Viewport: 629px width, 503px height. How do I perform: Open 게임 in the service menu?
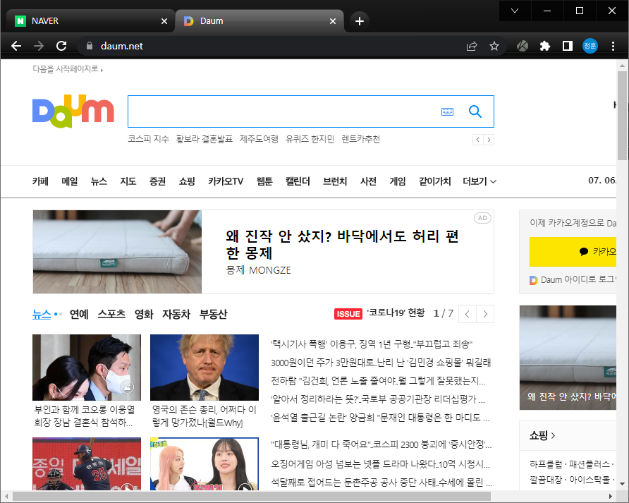coord(398,181)
